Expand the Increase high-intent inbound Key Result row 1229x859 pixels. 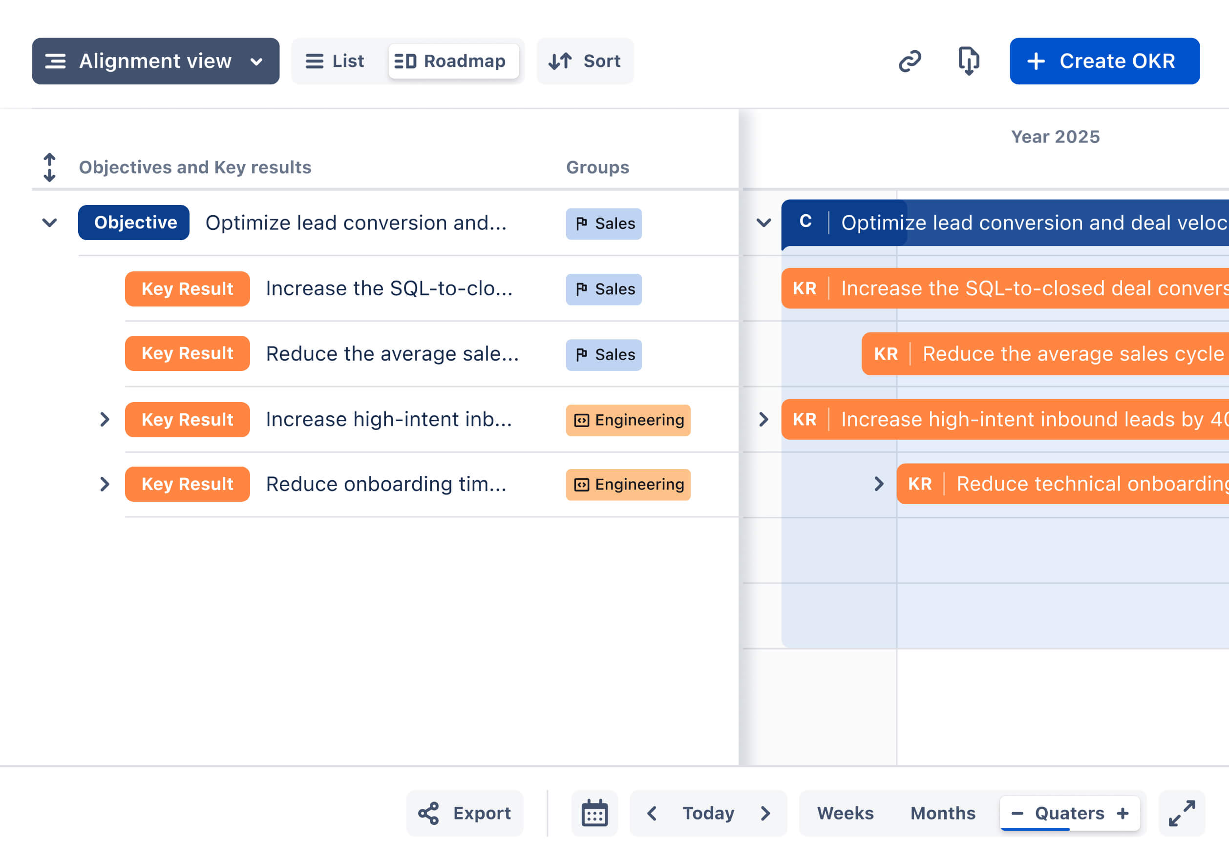[105, 419]
